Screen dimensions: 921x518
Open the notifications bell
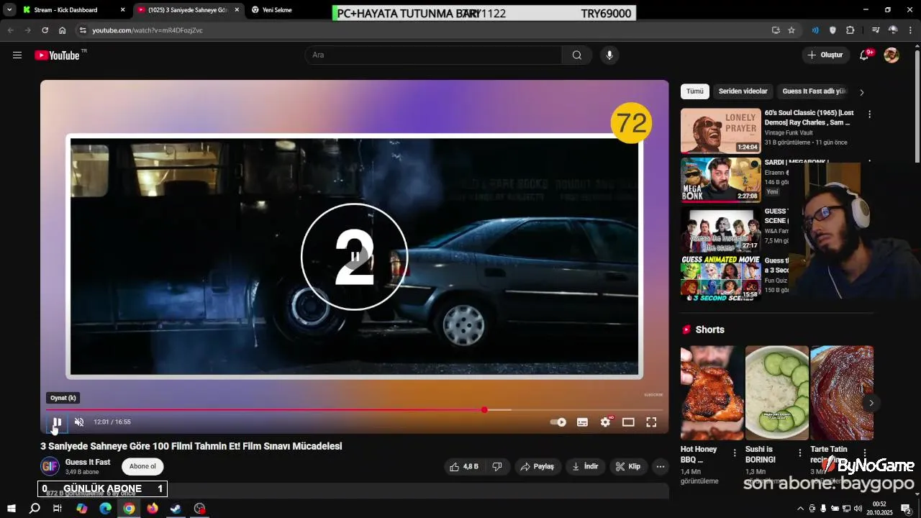click(x=865, y=55)
